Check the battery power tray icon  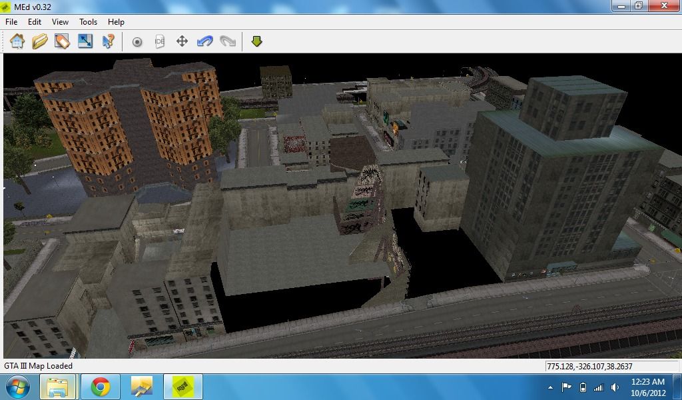pos(583,387)
